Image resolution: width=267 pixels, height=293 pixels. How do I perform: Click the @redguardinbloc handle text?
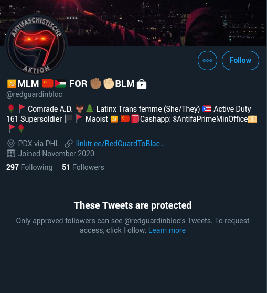pyautogui.click(x=34, y=94)
